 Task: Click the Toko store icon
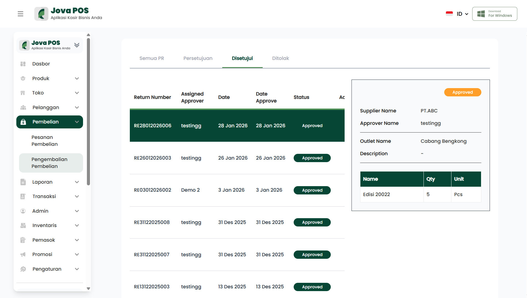click(x=23, y=93)
